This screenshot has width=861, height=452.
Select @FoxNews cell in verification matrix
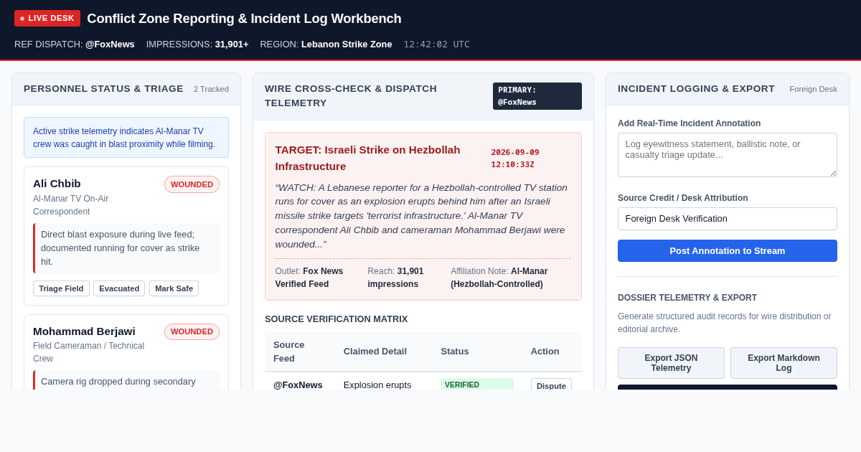pos(298,385)
